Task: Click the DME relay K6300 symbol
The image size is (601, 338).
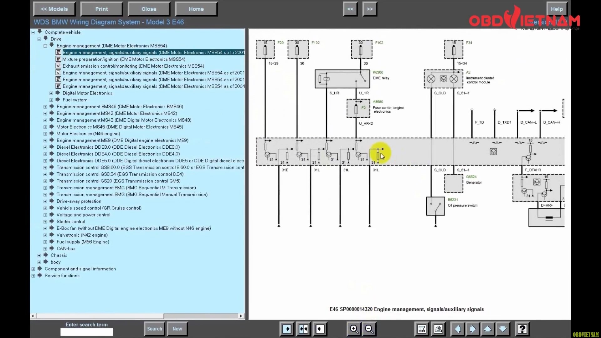Action: (x=342, y=79)
